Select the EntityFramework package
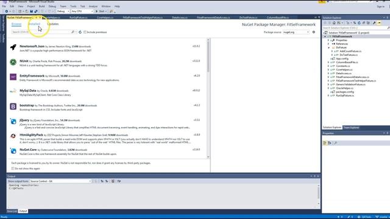 coord(107,78)
